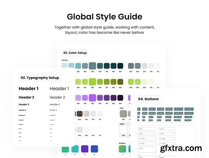Click the green-teal swatch under Gradient label
This screenshot has height=158, width=209.
click(x=122, y=149)
